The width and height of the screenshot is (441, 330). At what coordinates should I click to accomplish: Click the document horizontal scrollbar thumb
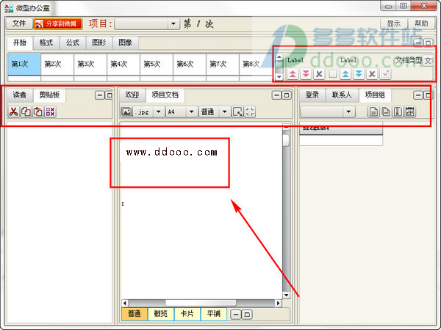point(201,303)
